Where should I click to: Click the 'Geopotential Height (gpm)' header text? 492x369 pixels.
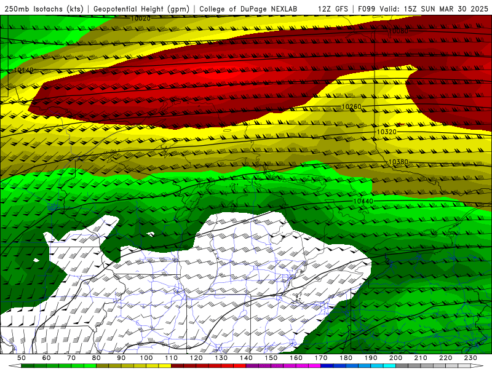(x=141, y=9)
